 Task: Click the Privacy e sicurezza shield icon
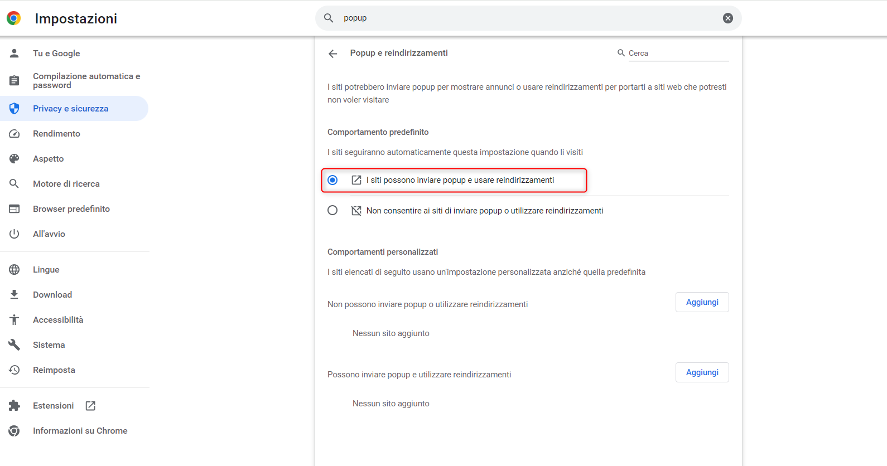[15, 109]
